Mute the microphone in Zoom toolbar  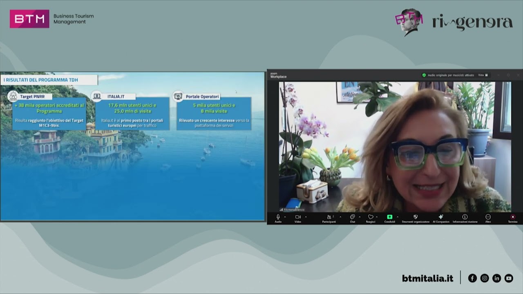pos(278,218)
